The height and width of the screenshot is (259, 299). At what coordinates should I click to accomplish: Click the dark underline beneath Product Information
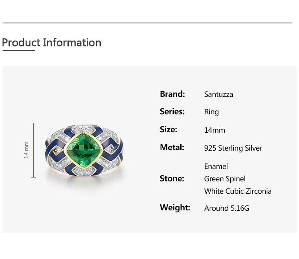(18, 51)
